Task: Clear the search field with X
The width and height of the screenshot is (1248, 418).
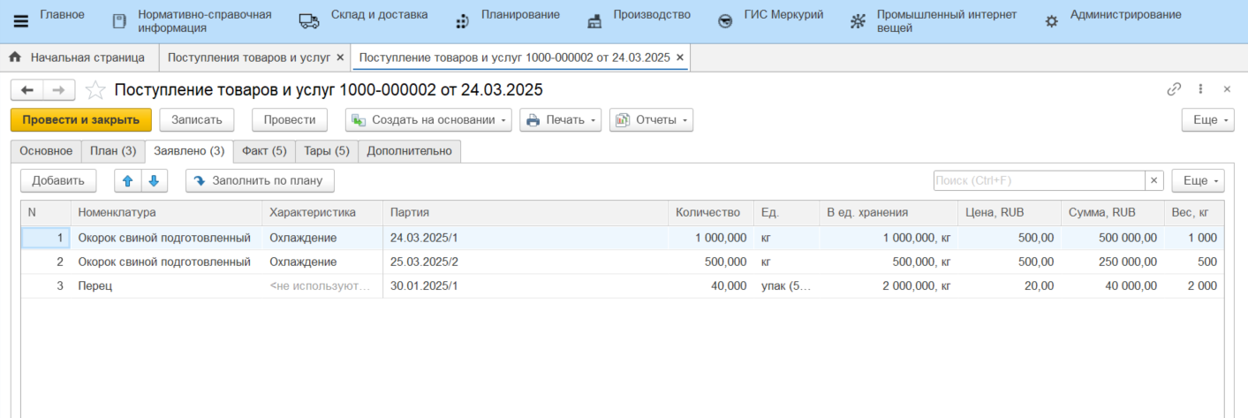Action: point(1153,180)
